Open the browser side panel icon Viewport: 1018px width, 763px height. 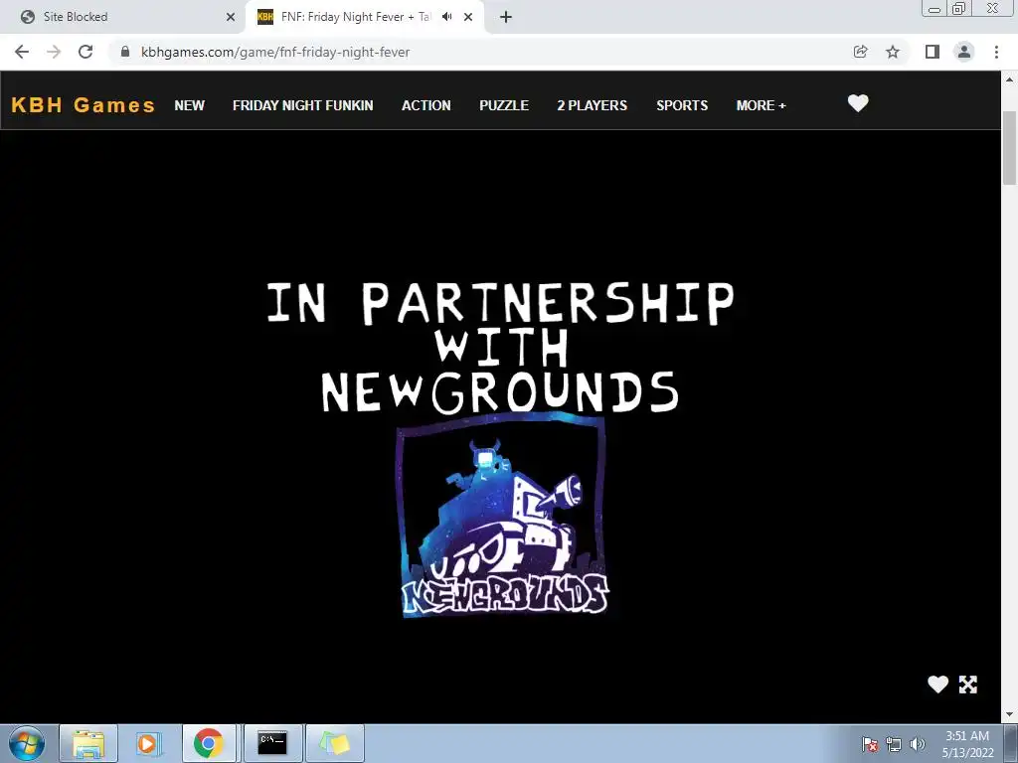(933, 52)
